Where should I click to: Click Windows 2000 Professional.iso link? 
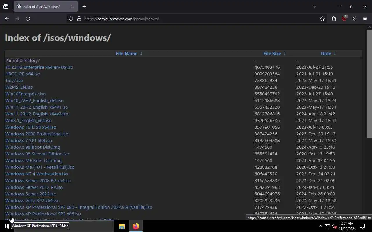37,134
